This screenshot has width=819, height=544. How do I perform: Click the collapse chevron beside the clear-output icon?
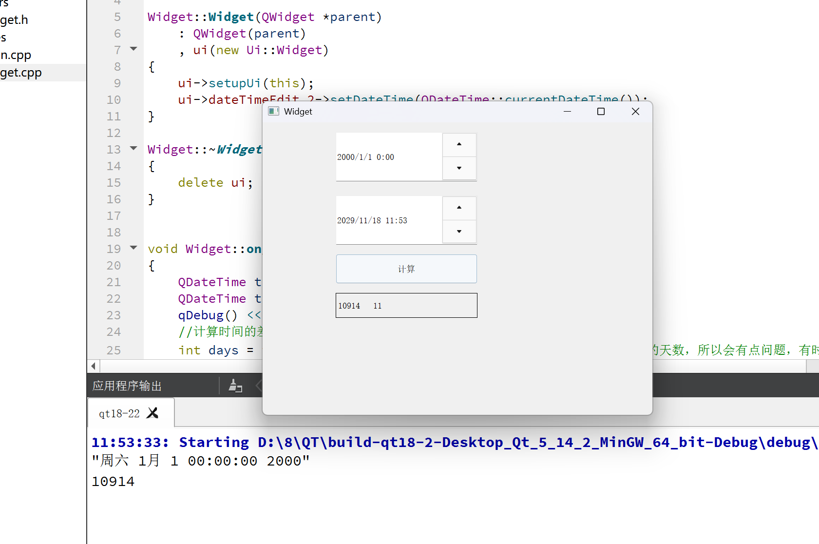point(259,386)
